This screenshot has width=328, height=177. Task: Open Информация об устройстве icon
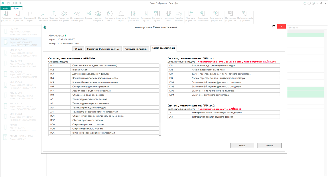[245, 14]
